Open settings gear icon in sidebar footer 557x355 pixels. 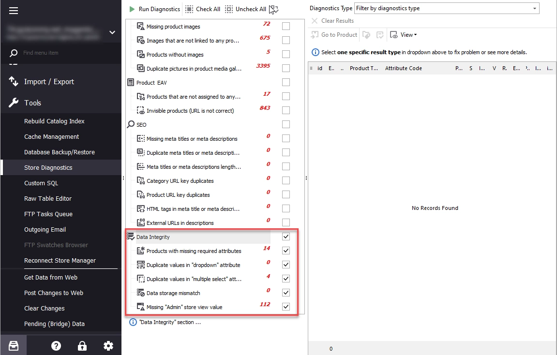point(108,346)
